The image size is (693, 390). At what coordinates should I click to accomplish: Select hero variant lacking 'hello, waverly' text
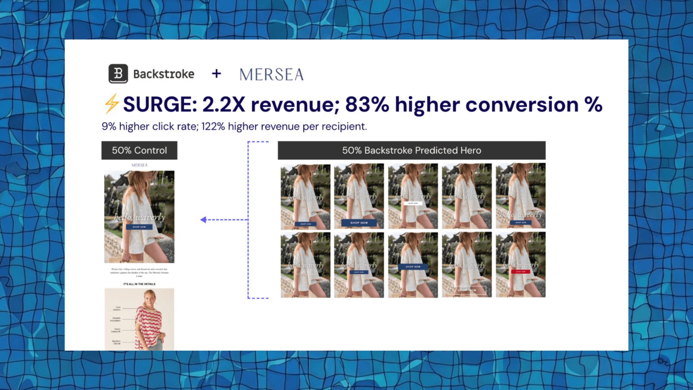[413, 265]
